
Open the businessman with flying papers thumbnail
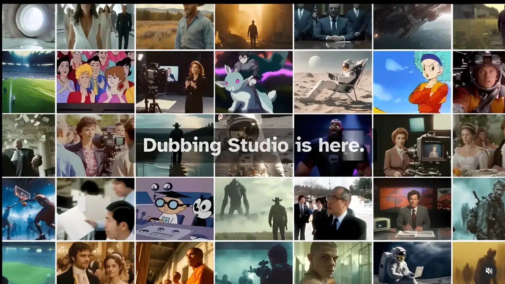28,146
